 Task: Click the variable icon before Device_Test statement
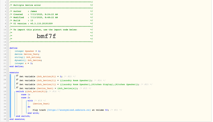click(x=17, y=88)
